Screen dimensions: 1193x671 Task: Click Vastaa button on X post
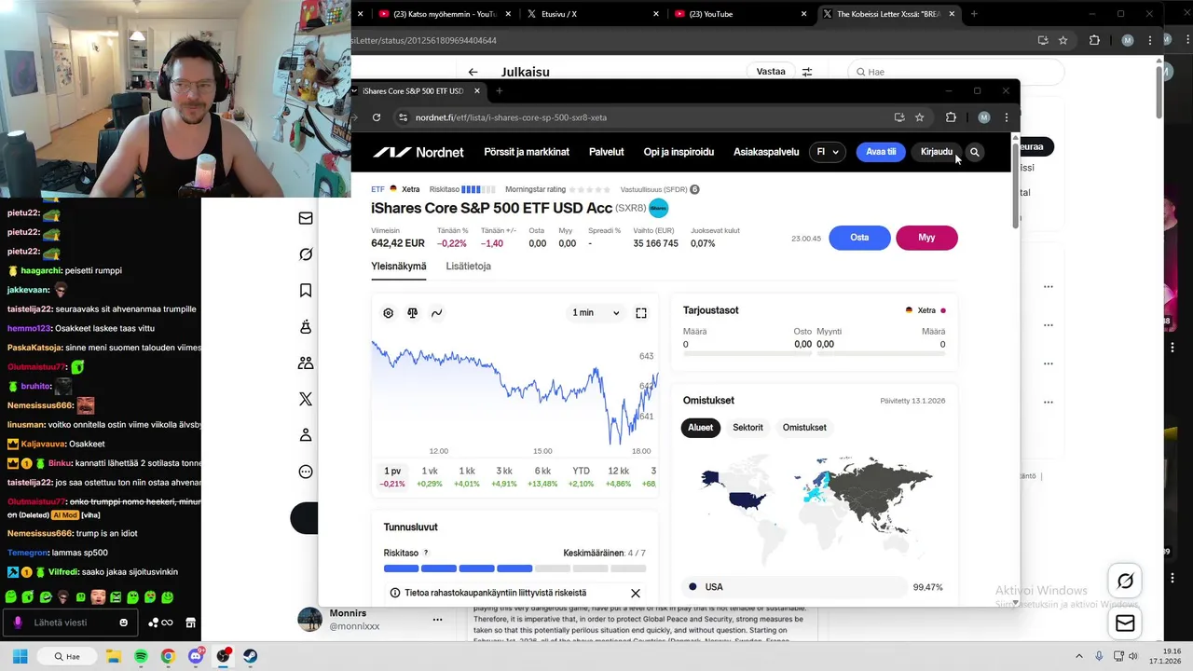point(771,72)
